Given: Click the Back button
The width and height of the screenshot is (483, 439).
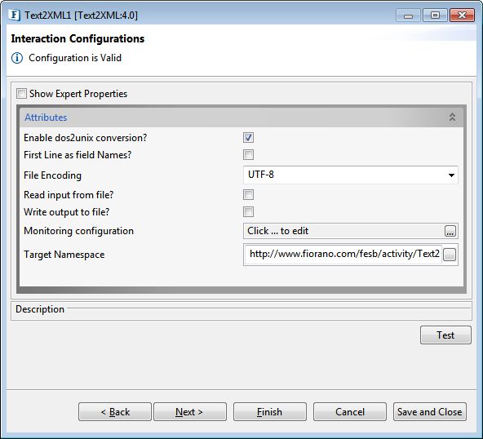Looking at the screenshot, I should click(115, 411).
